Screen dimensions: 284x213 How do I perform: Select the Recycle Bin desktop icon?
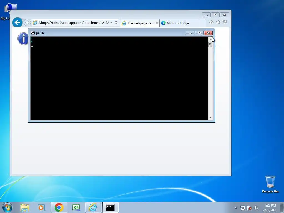click(x=270, y=184)
